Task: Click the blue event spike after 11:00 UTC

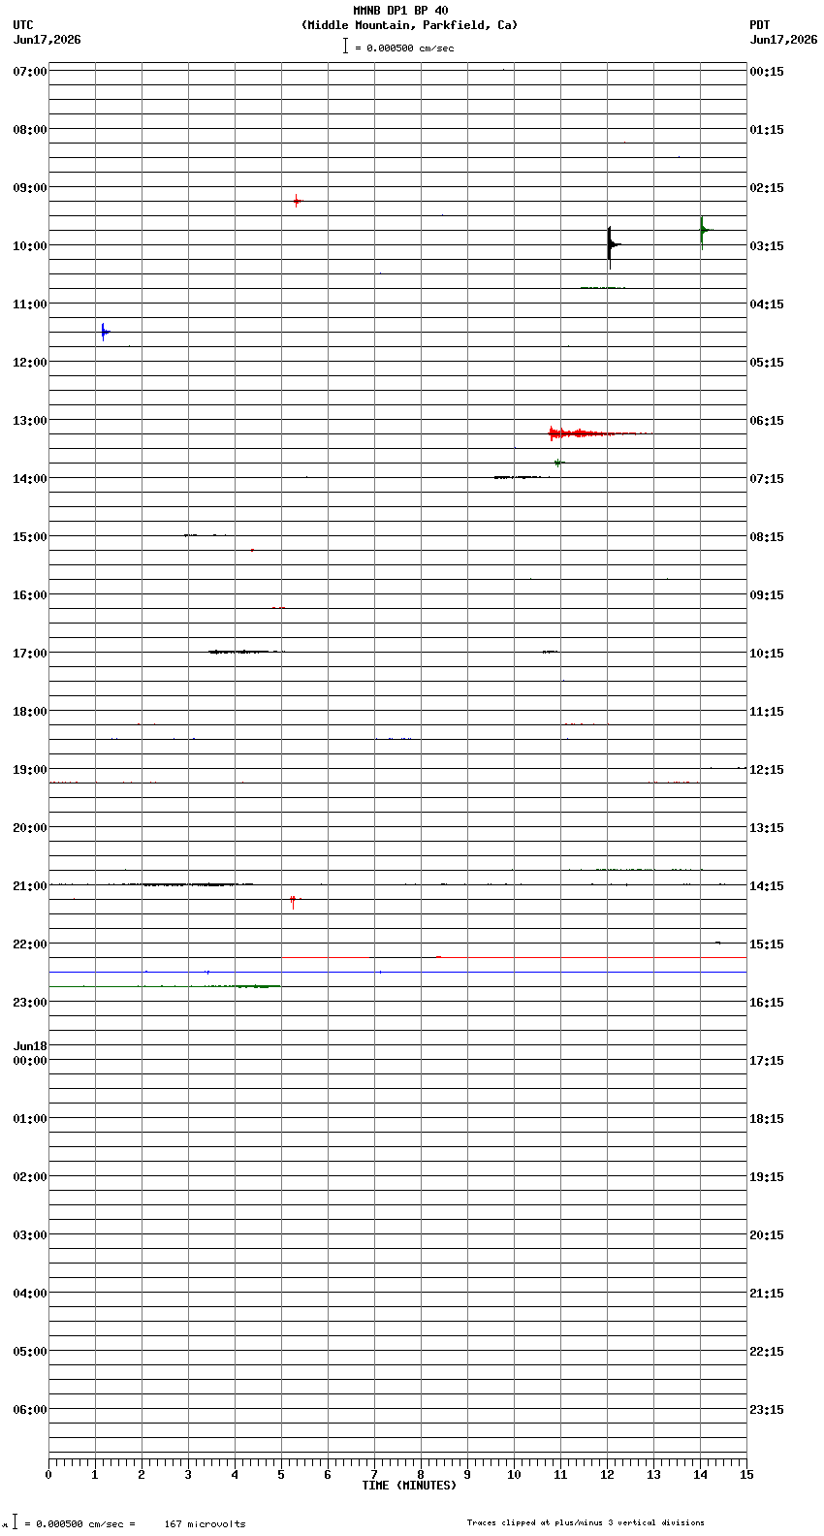Action: pyautogui.click(x=104, y=332)
